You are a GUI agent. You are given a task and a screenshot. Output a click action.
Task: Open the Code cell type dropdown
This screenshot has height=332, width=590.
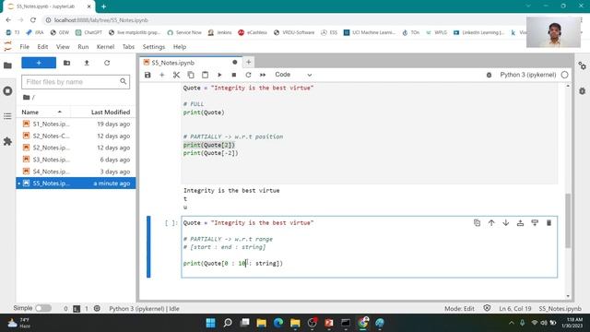[x=293, y=75]
